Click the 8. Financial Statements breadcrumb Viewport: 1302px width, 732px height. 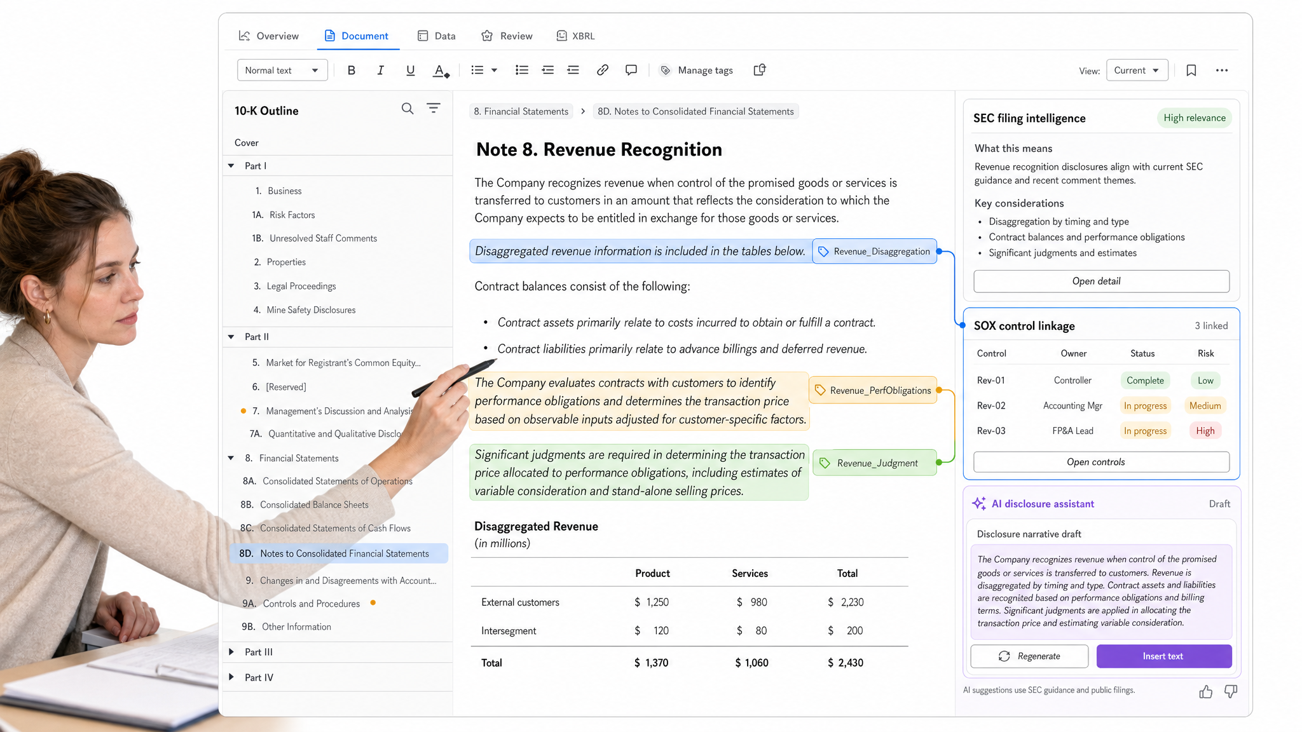coord(521,112)
